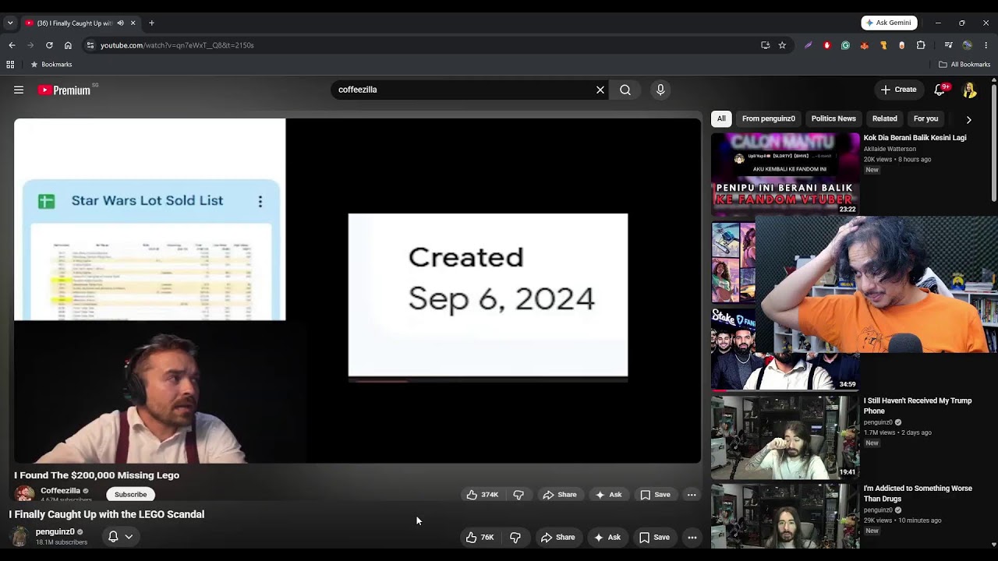The width and height of the screenshot is (998, 561).
Task: Toggle the penguinz0 notification bell
Action: pos(113,536)
